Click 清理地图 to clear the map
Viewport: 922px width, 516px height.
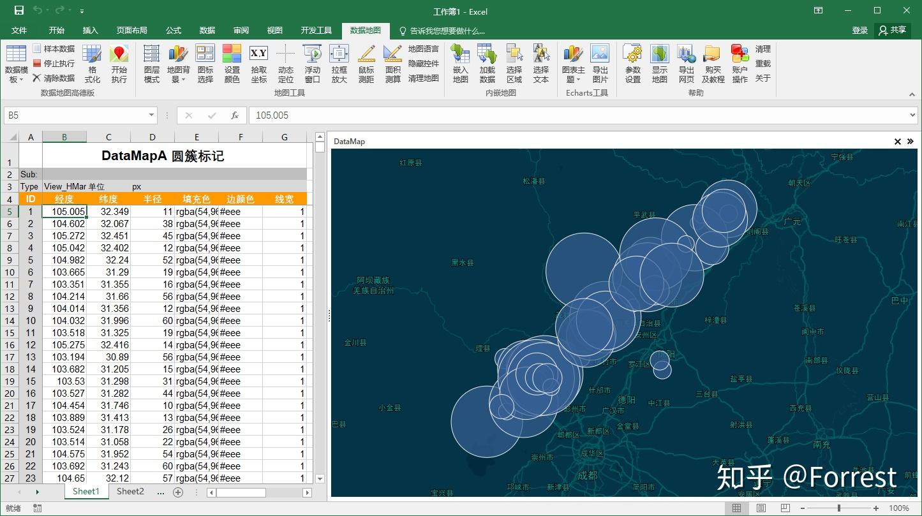(x=424, y=78)
